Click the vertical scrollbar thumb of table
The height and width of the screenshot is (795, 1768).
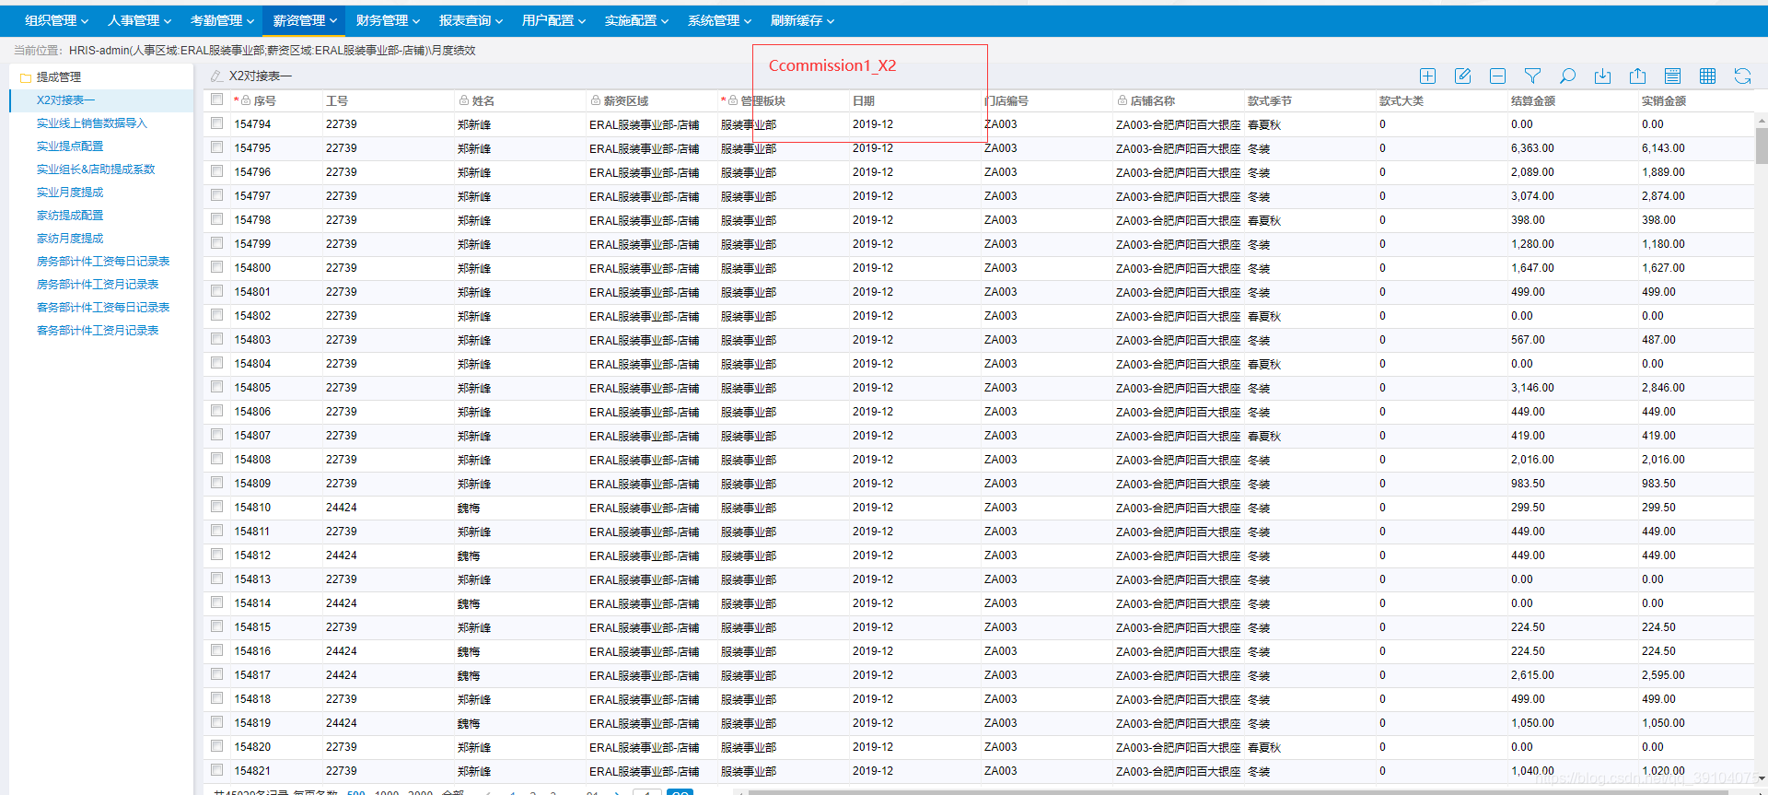point(1762,145)
